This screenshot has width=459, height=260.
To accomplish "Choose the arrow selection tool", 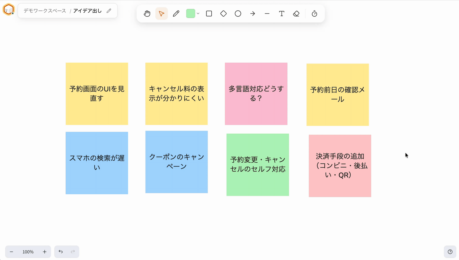I will point(161,14).
